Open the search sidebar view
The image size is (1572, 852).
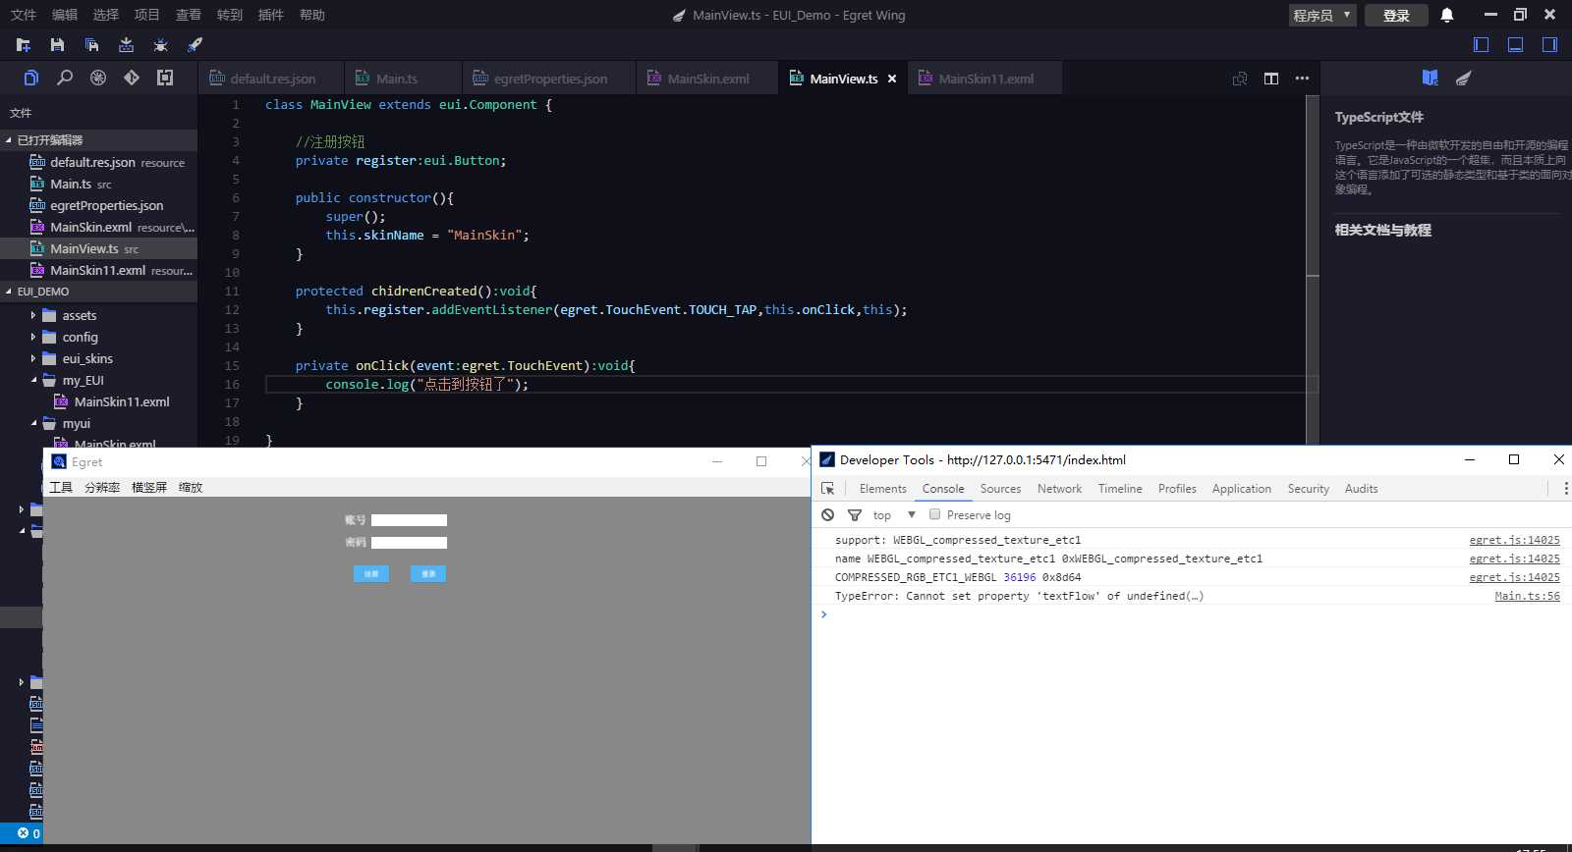[x=65, y=78]
